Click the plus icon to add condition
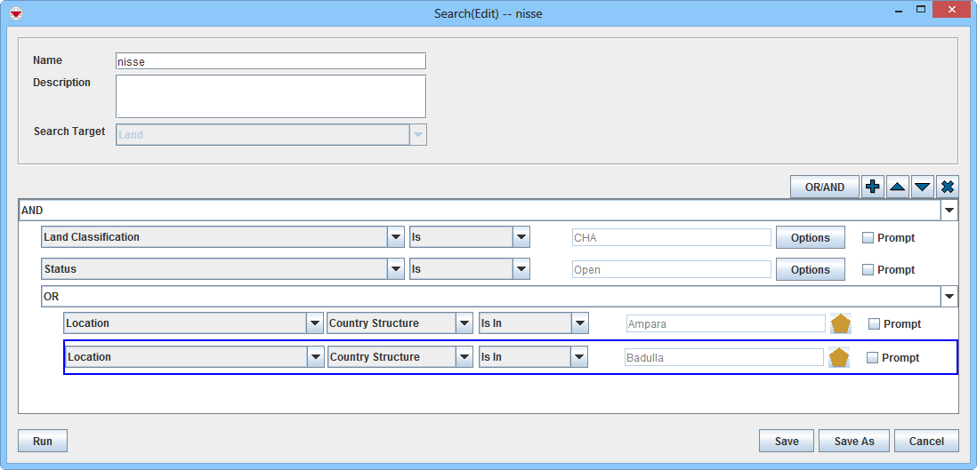The height and width of the screenshot is (470, 977). click(x=873, y=187)
